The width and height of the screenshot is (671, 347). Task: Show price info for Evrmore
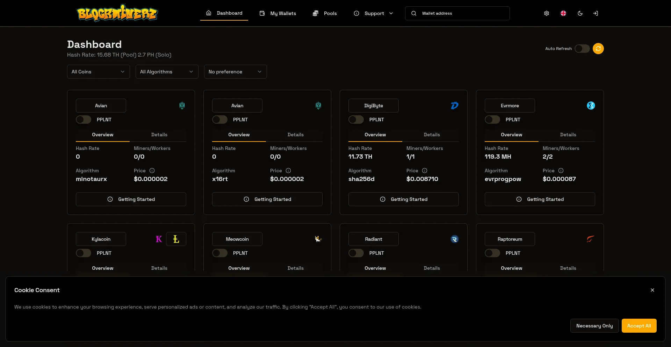pos(561,171)
